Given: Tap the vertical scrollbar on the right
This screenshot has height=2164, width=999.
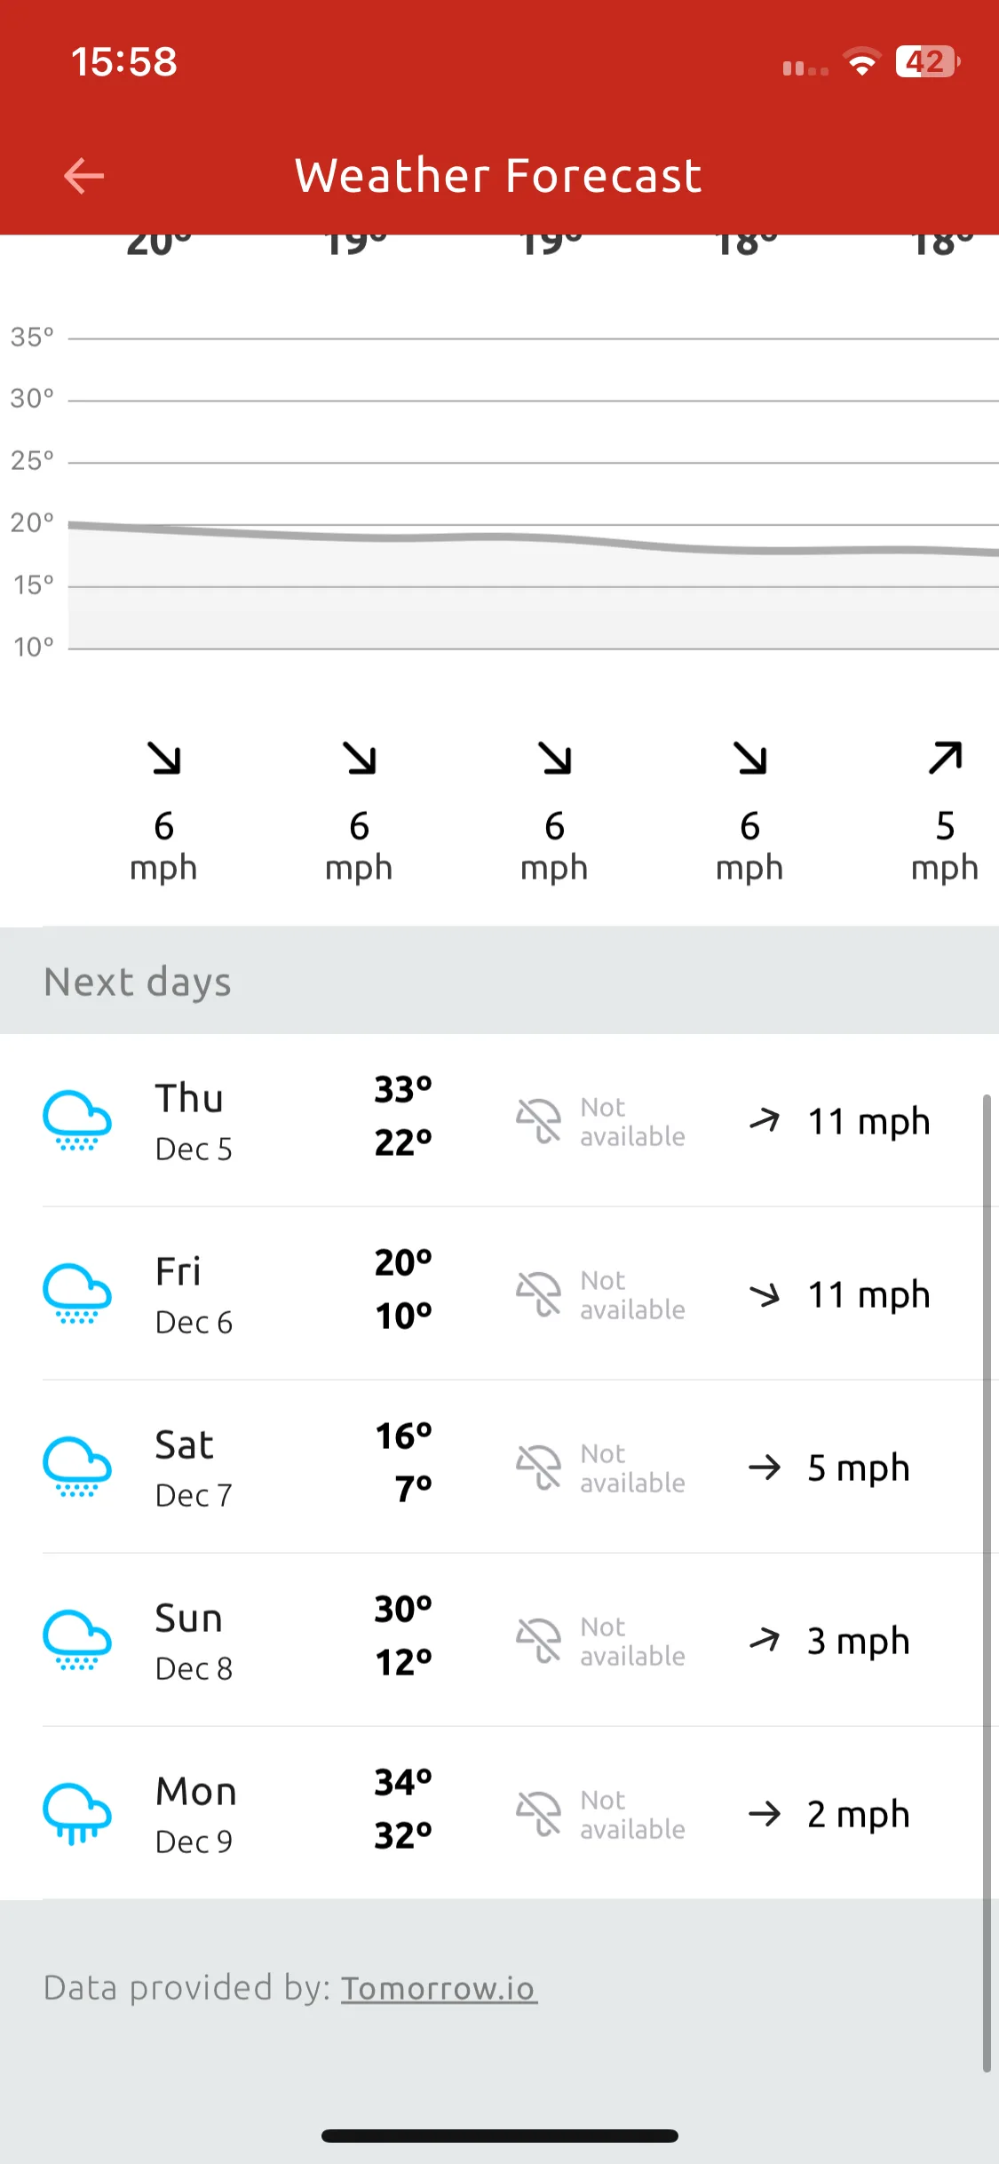Looking at the screenshot, I should (986, 1583).
